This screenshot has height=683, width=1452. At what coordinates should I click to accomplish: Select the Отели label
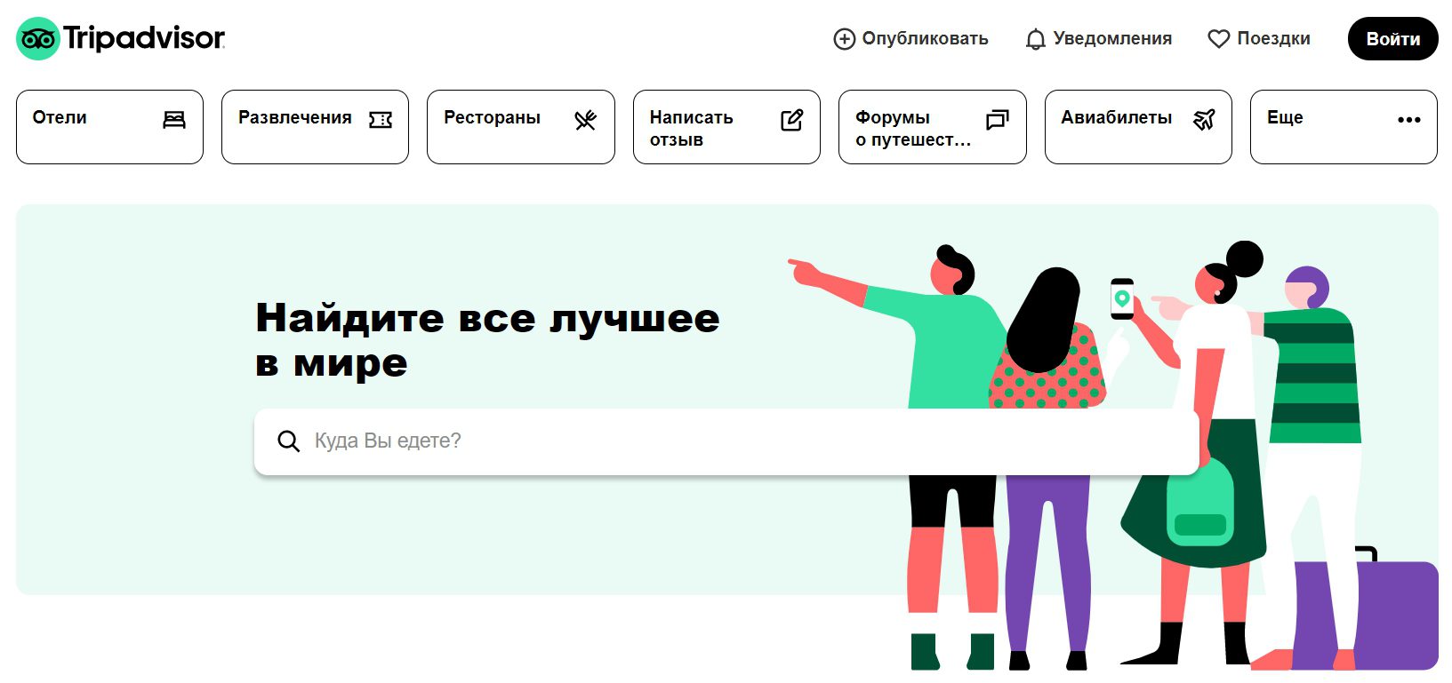[x=60, y=117]
